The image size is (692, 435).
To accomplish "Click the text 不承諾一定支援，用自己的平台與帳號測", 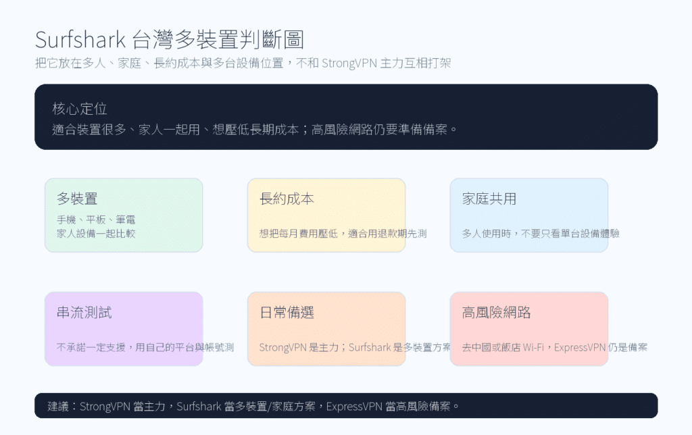I will point(145,347).
